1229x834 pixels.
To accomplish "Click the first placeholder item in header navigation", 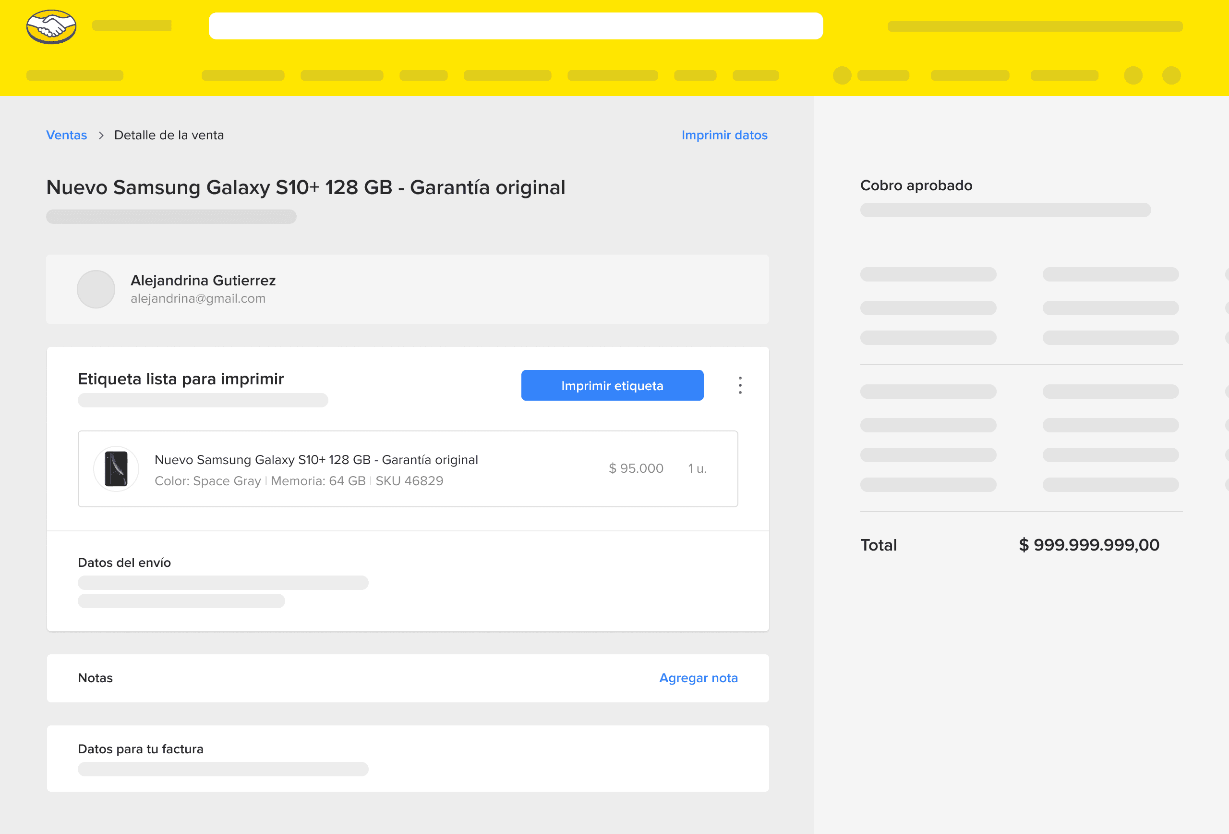I will click(74, 75).
